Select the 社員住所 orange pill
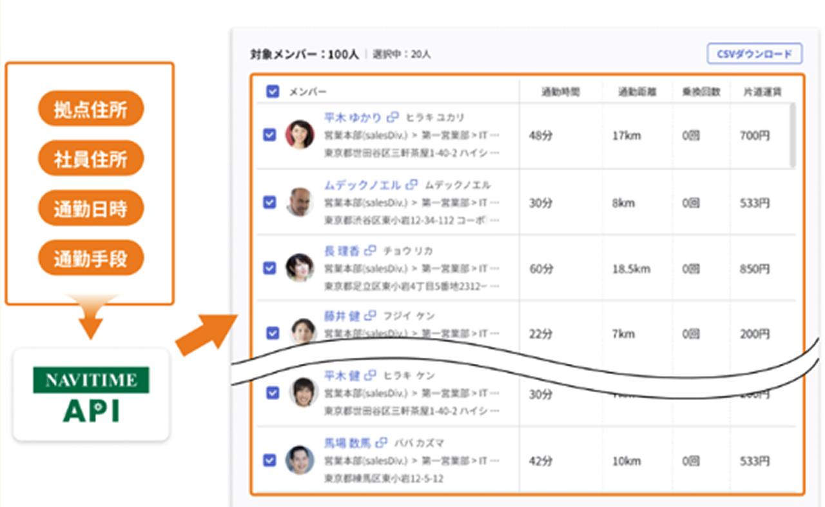 click(x=91, y=159)
